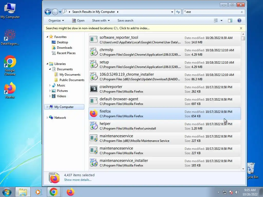Select Recent Places under Favorites
Viewport: 263px width, 197px height.
point(66,53)
